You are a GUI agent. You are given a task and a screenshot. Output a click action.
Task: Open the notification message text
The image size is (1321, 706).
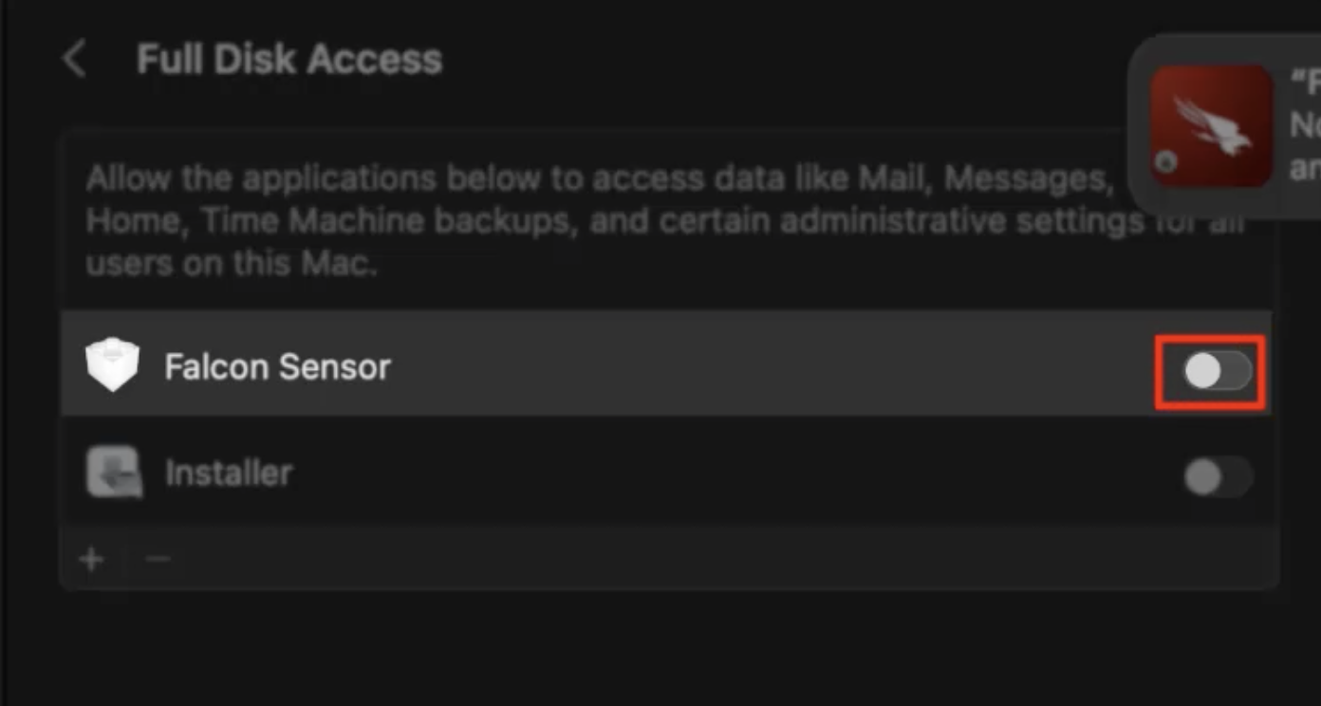click(1304, 125)
